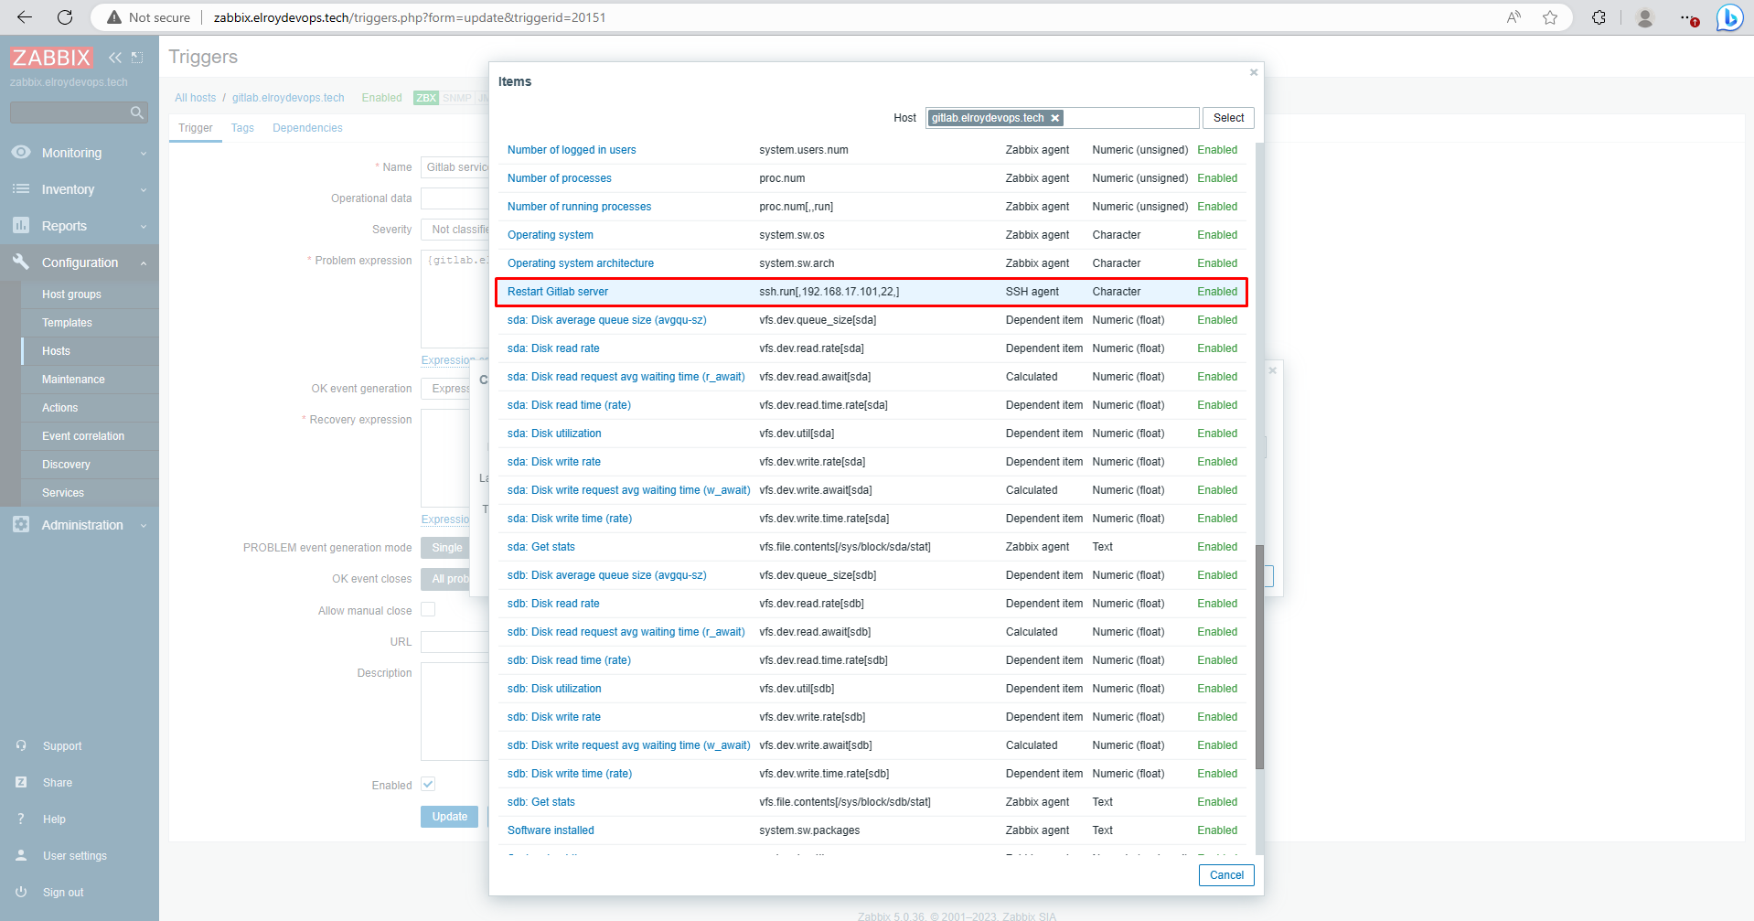Expand the Administration menu chevron

click(144, 526)
